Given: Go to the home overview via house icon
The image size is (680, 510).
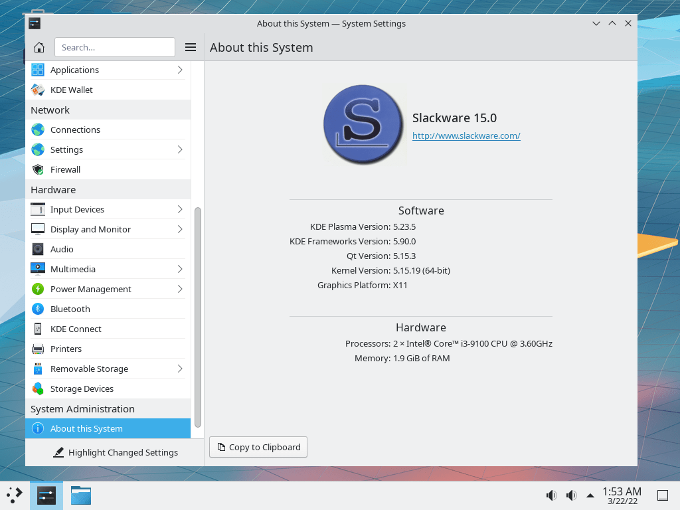Looking at the screenshot, I should (39, 47).
